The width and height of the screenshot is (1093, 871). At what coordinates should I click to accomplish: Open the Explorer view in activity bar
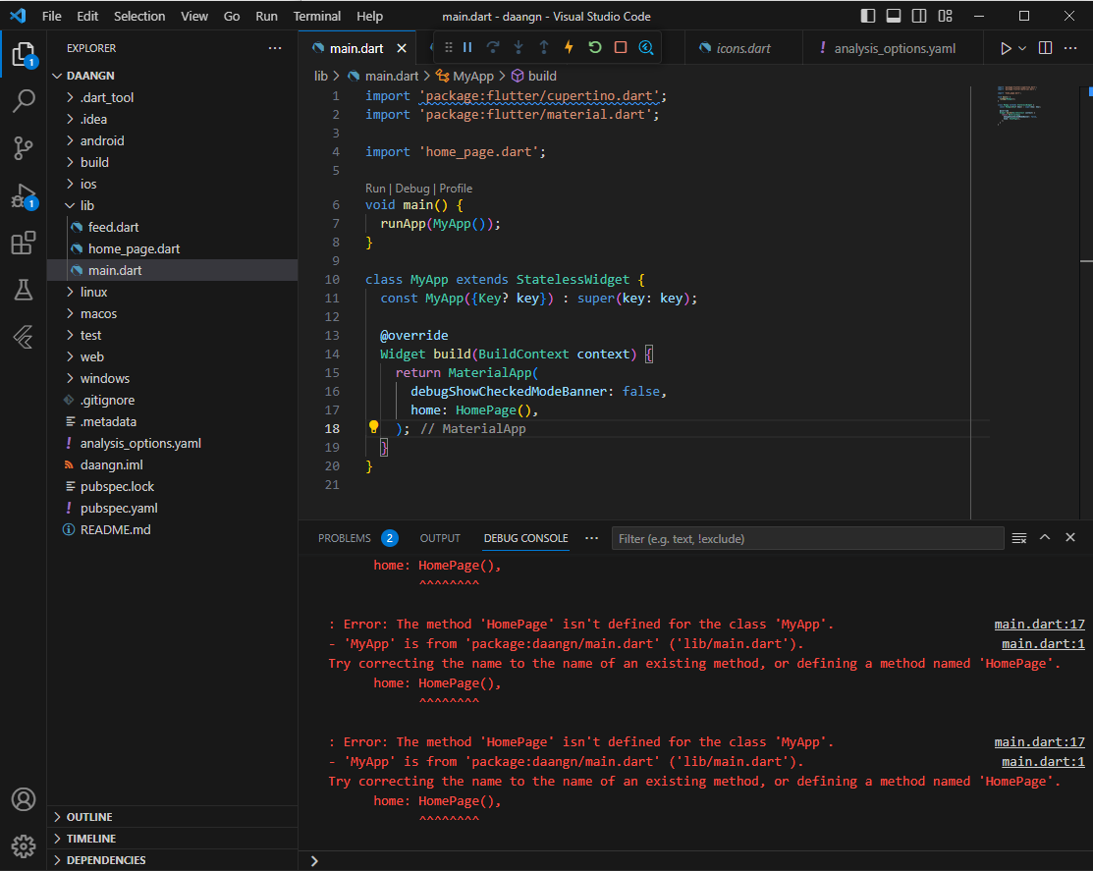pyautogui.click(x=23, y=54)
